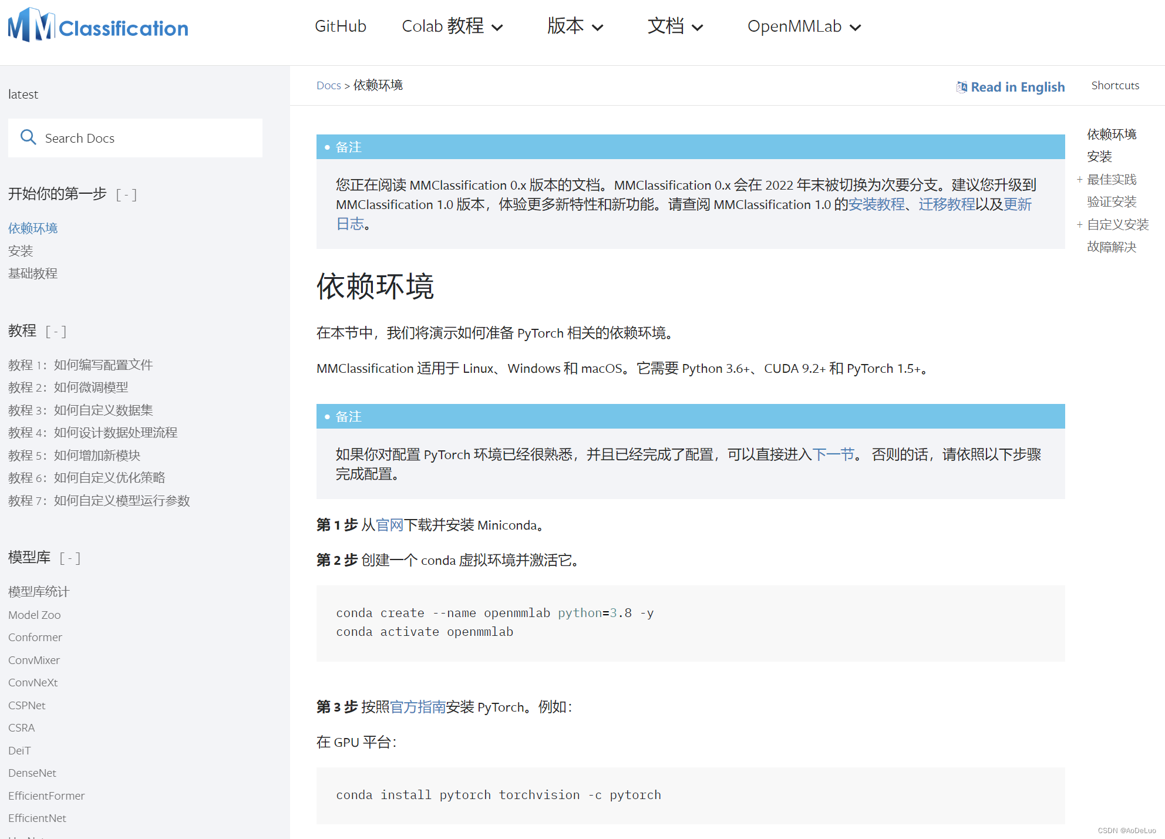Screen dimensions: 1165x839
Task: Expand the OpenMMLab dropdown menu
Action: click(x=804, y=26)
